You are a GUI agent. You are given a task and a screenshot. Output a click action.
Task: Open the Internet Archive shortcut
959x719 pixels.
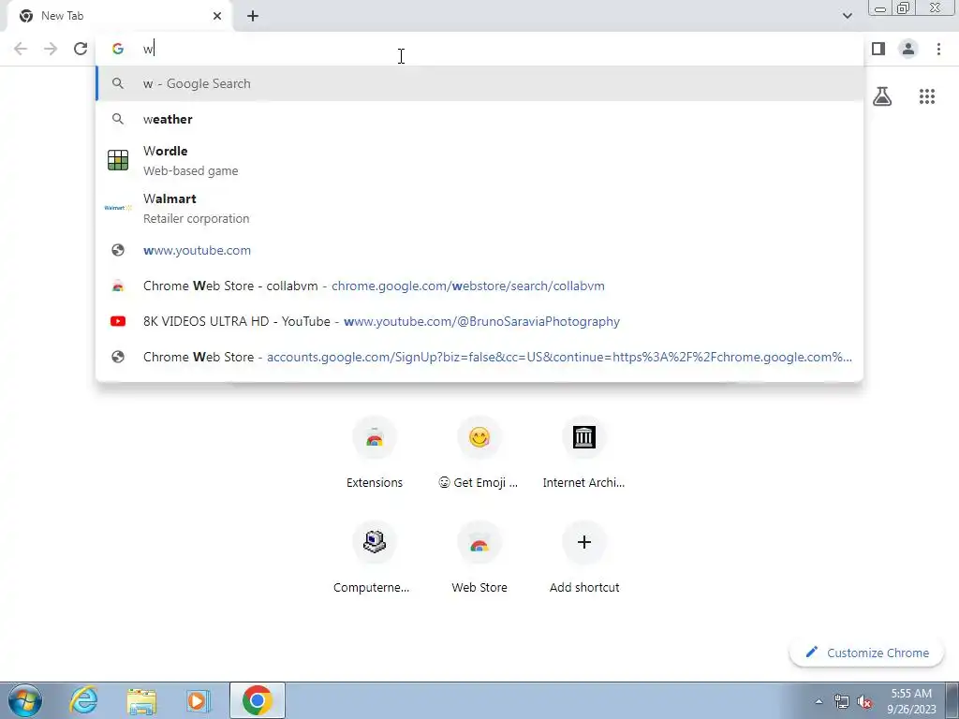[x=584, y=454]
